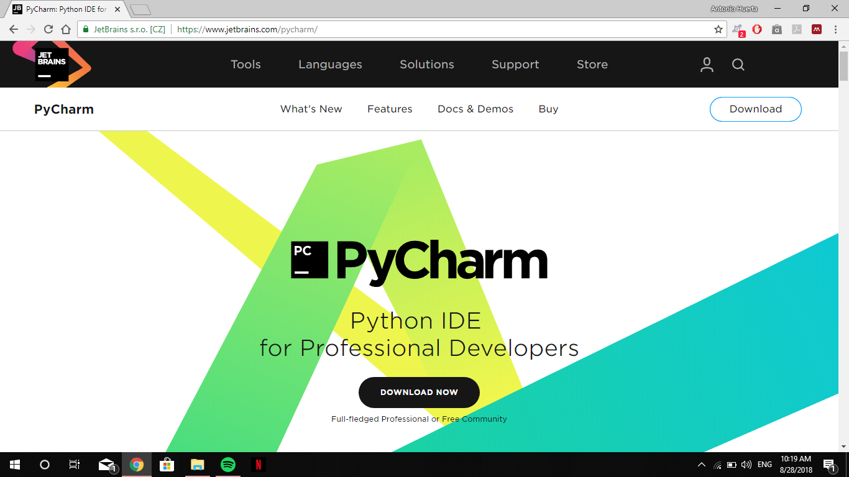This screenshot has width=849, height=477.
Task: Click the PC PyCharm logo icon
Action: tap(308, 261)
